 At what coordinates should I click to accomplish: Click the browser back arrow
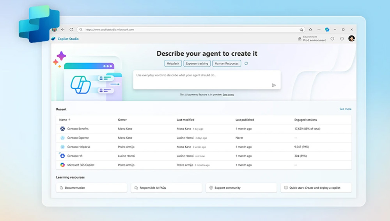point(63,30)
